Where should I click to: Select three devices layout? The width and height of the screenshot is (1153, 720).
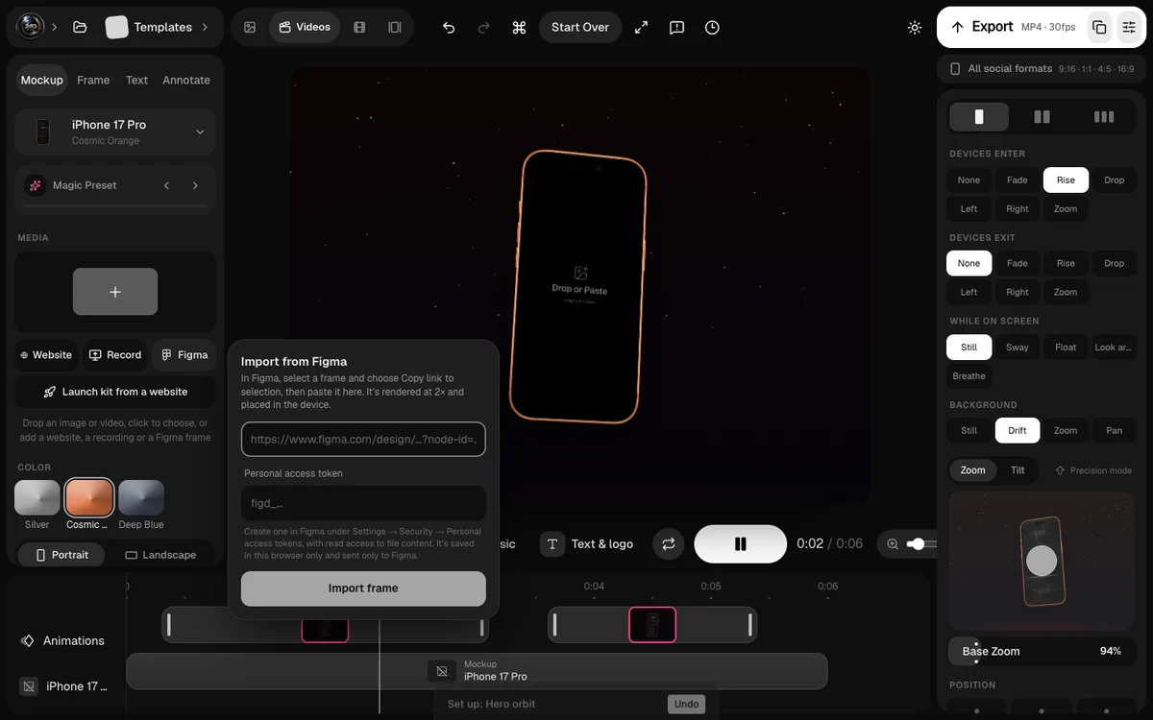coord(1104,117)
